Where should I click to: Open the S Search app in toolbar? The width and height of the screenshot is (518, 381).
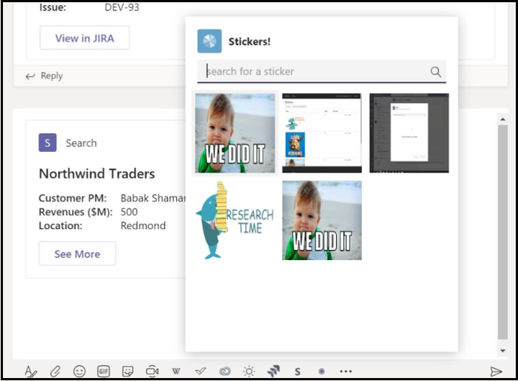tap(297, 371)
